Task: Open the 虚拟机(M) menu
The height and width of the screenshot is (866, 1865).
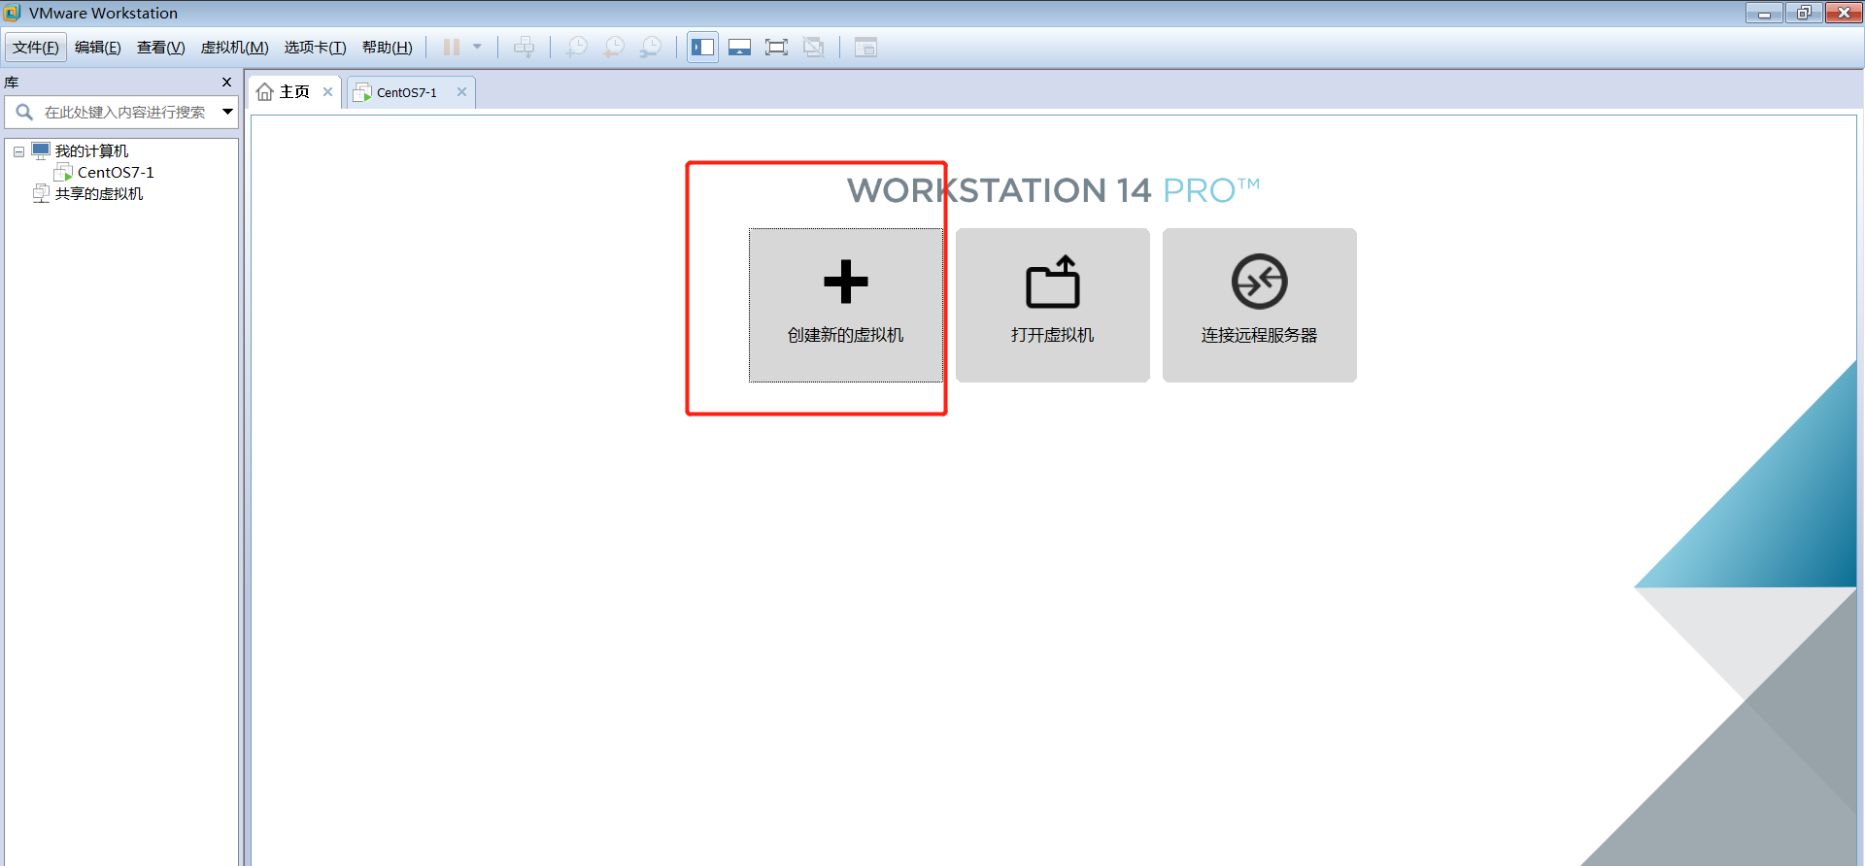Action: [x=235, y=47]
